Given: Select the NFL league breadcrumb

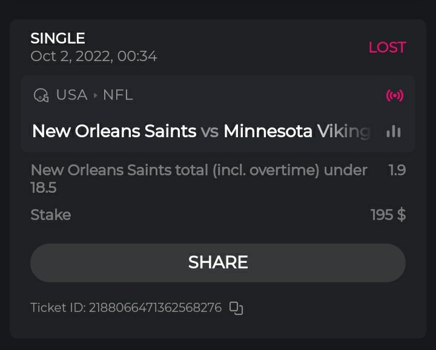Looking at the screenshot, I should point(117,95).
